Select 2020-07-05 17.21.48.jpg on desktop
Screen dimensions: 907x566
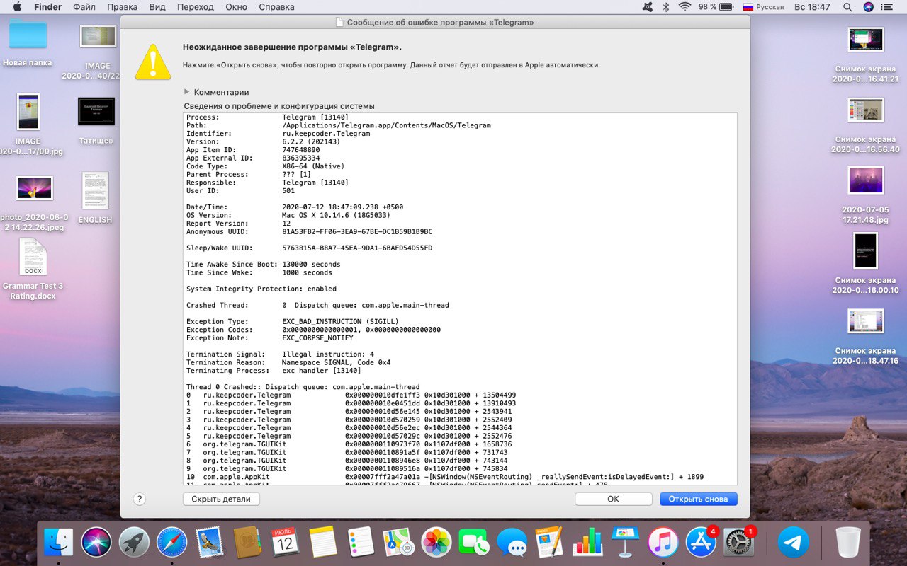tap(865, 195)
